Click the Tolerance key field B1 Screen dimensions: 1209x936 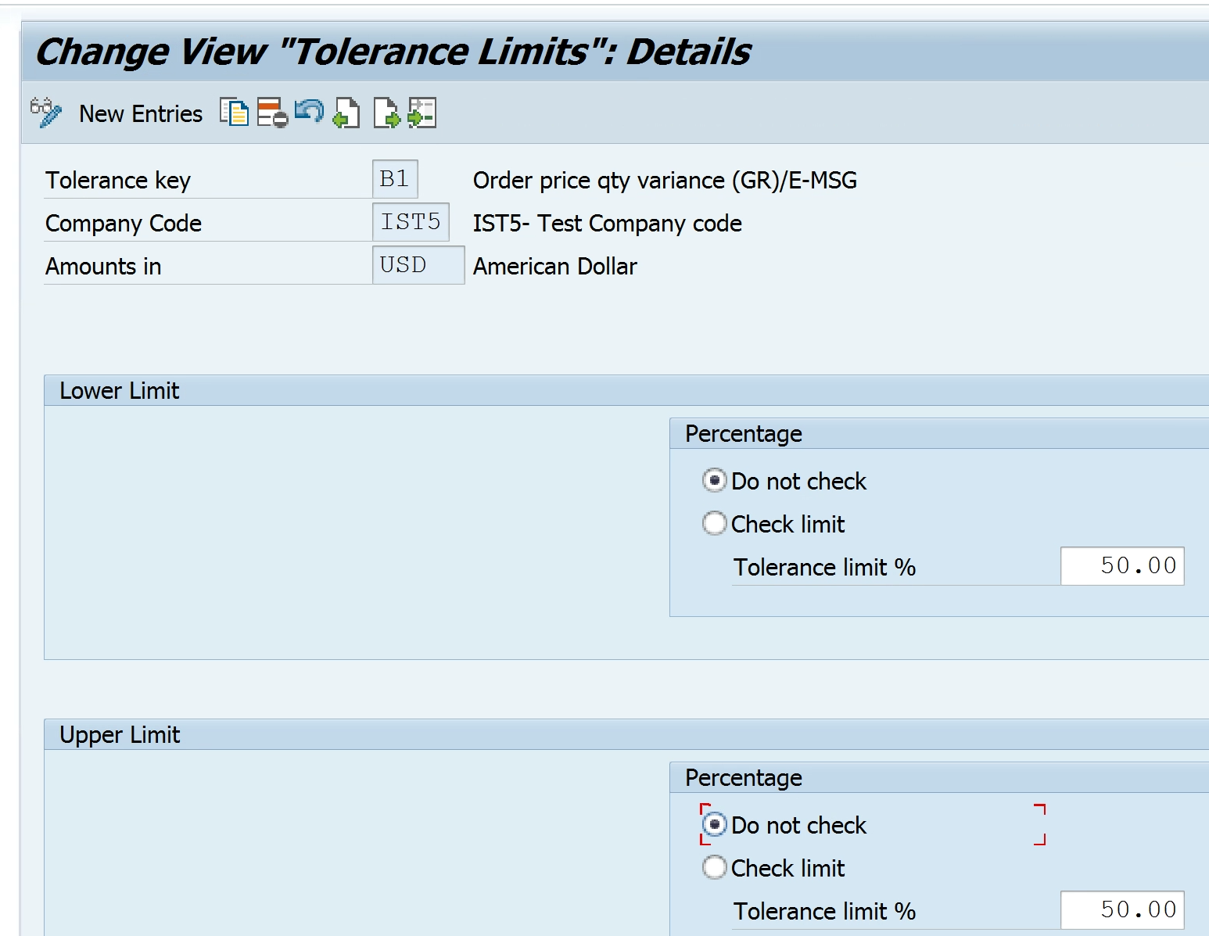click(395, 179)
